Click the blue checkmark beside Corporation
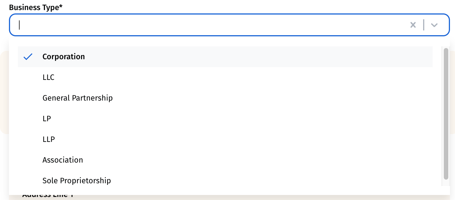 coord(28,57)
